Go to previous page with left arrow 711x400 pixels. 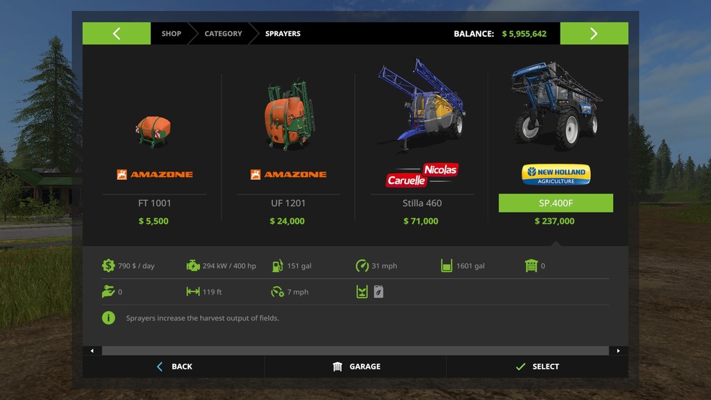(x=117, y=33)
